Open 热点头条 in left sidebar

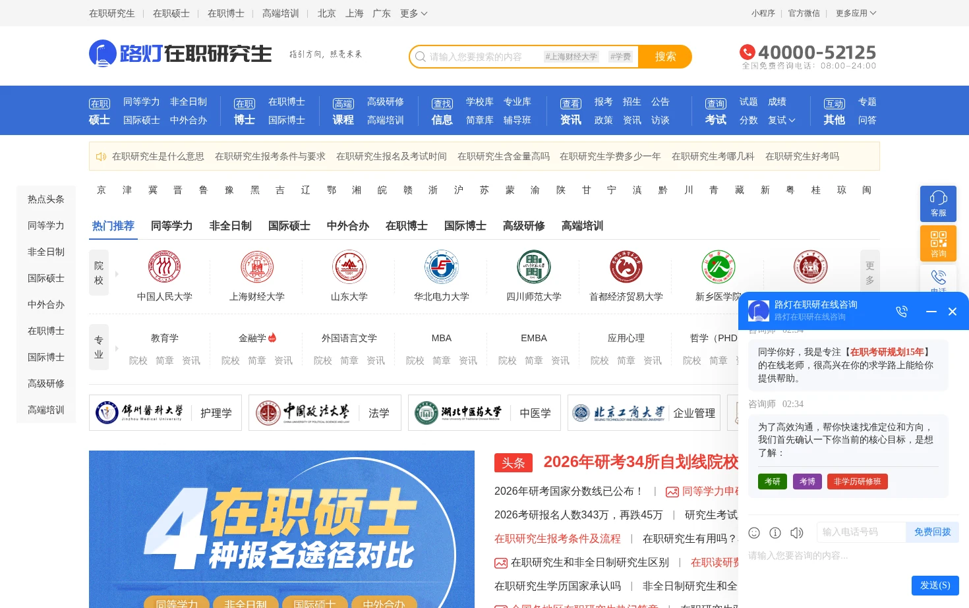pos(46,199)
